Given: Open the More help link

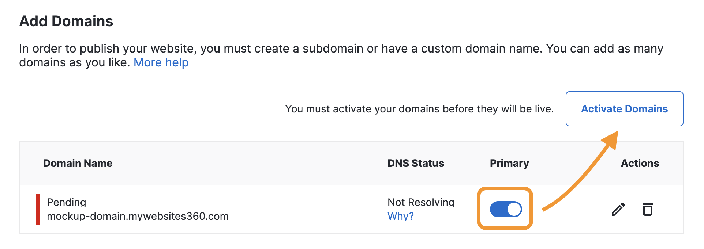Looking at the screenshot, I should [161, 62].
